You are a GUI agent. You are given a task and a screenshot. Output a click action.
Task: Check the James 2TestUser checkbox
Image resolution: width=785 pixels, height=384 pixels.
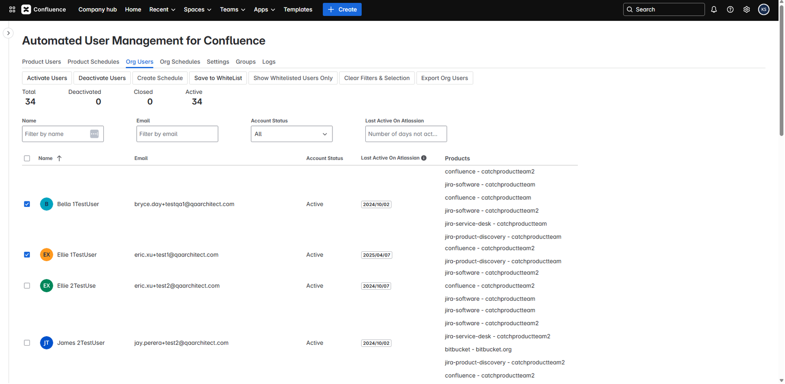pos(27,343)
